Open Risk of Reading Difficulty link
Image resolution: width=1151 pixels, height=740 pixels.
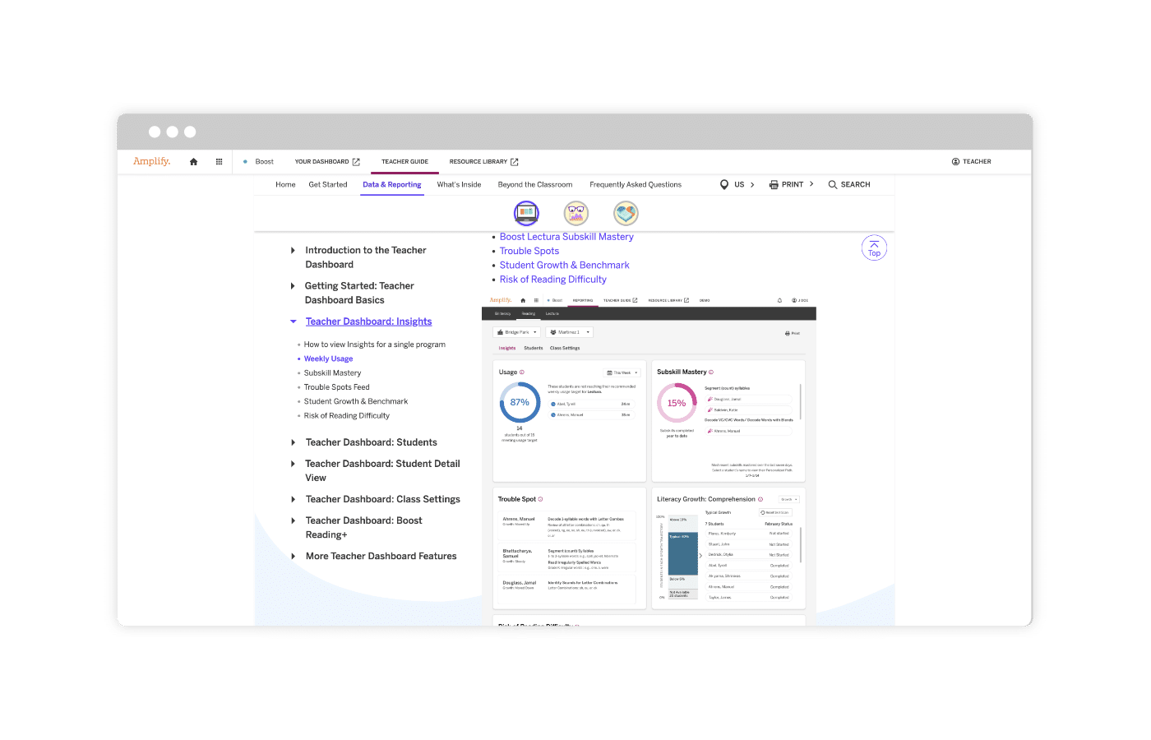tap(553, 280)
